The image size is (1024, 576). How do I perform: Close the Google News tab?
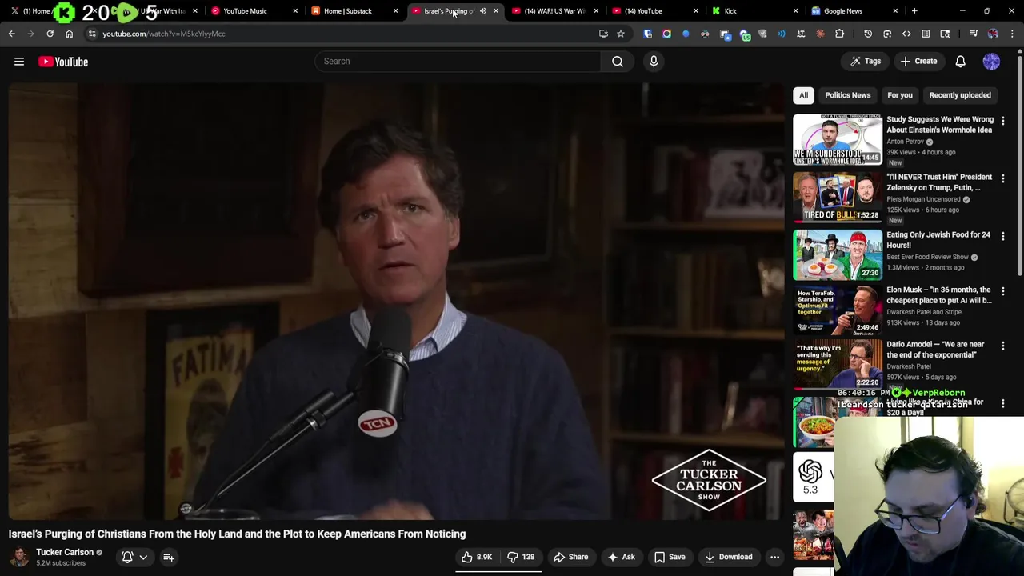click(895, 11)
